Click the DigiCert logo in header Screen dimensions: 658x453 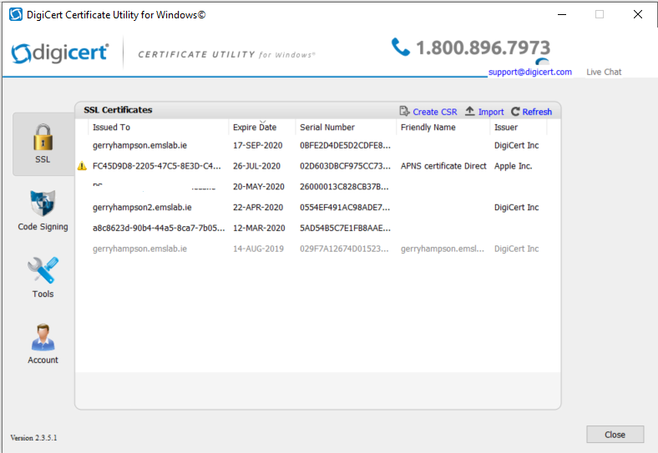(59, 53)
